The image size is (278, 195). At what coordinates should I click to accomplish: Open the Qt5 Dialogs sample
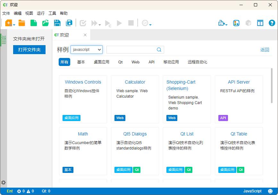coord(135,134)
